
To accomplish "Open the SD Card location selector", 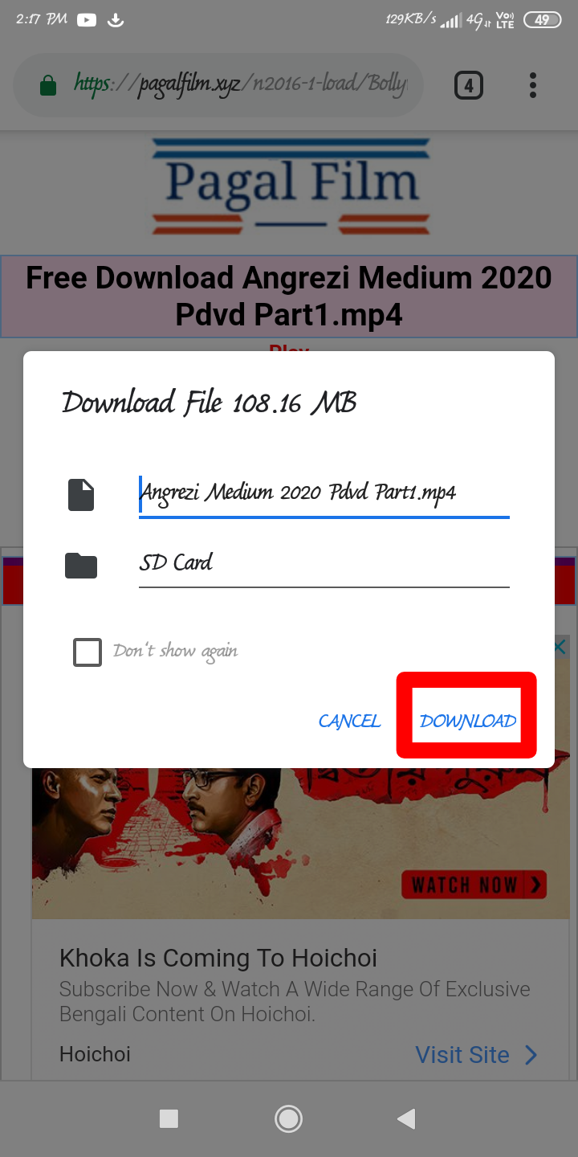I will [x=324, y=563].
